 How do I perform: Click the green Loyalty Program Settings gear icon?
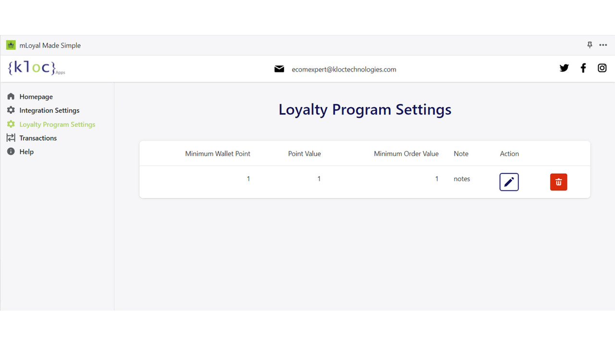pyautogui.click(x=11, y=124)
